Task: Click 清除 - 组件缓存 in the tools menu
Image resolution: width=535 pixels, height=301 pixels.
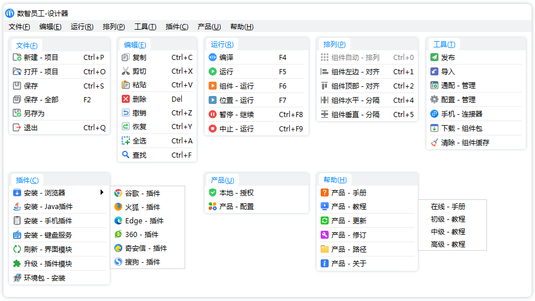Action: coord(465,143)
